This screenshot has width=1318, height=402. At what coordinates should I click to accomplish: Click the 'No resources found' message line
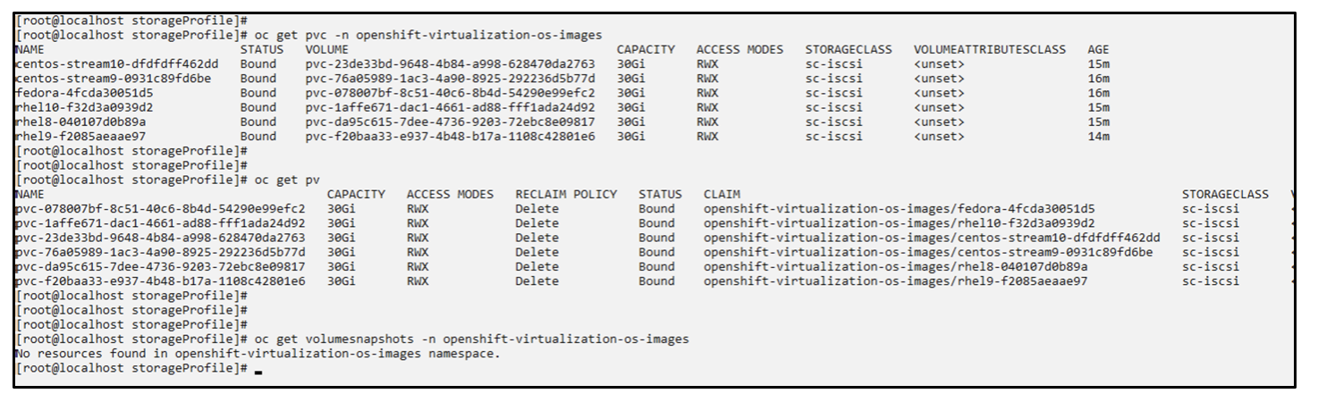pyautogui.click(x=258, y=354)
